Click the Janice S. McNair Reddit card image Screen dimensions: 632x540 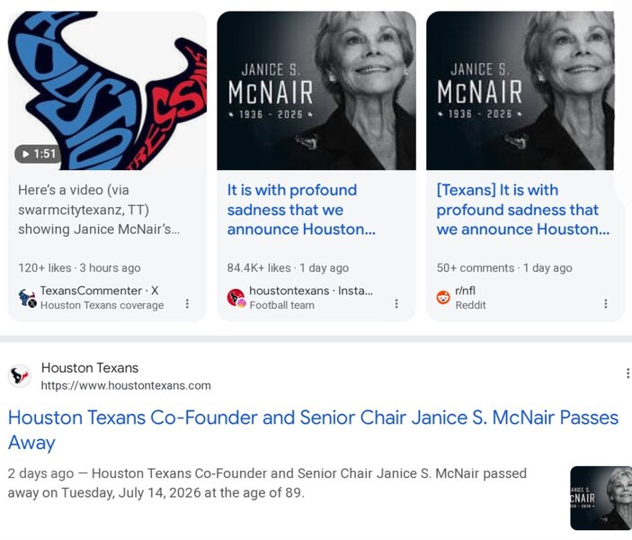click(x=520, y=90)
